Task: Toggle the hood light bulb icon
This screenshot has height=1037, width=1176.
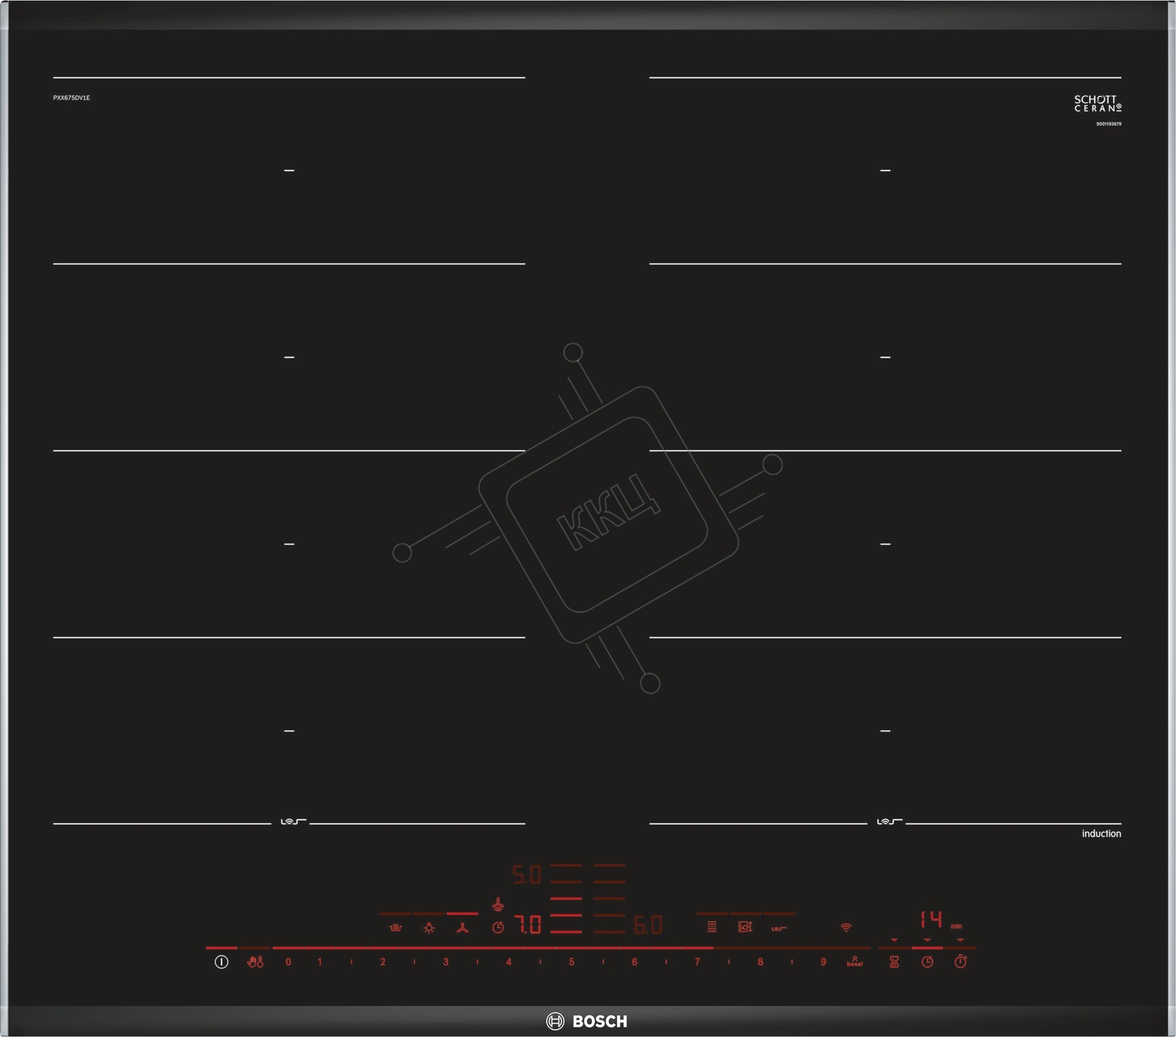Action: click(429, 928)
